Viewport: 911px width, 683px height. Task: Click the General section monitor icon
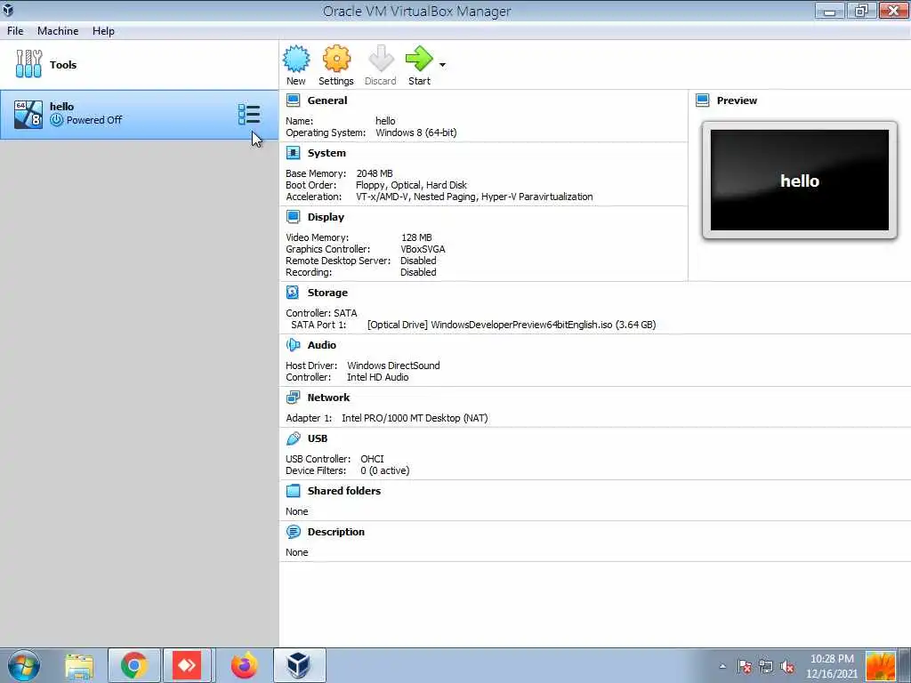click(x=294, y=100)
